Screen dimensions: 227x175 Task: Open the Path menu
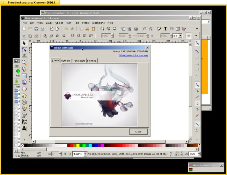(68, 23)
